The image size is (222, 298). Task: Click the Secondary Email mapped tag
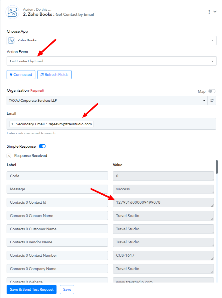coord(51,124)
